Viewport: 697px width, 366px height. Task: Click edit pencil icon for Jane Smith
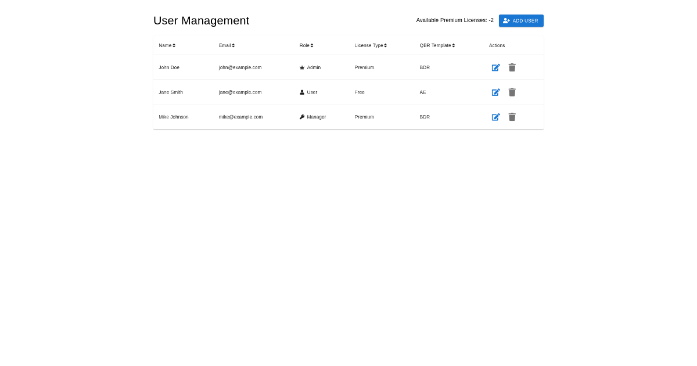[x=495, y=92]
